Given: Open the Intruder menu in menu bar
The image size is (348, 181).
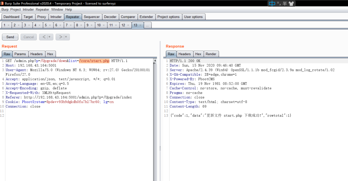Looking at the screenshot, I should click(x=28, y=10).
